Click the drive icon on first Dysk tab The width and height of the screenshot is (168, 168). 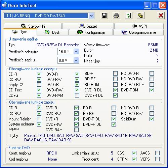click(15, 32)
